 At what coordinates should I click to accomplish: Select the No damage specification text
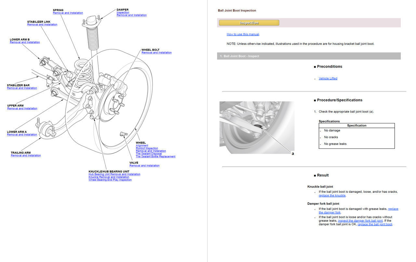pos(332,131)
